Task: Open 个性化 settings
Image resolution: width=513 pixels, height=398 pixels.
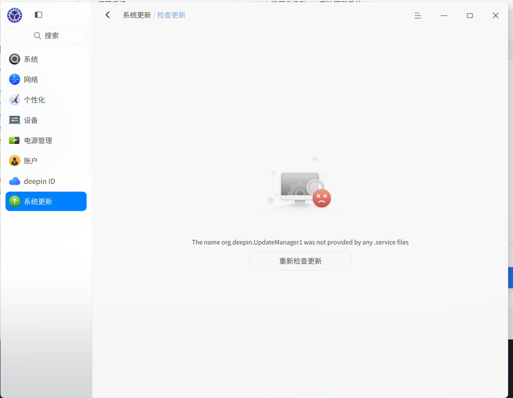Action: tap(46, 100)
